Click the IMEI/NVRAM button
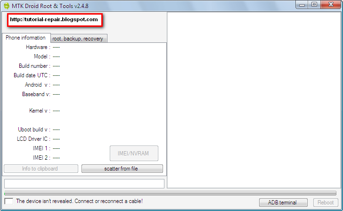 (x=134, y=154)
